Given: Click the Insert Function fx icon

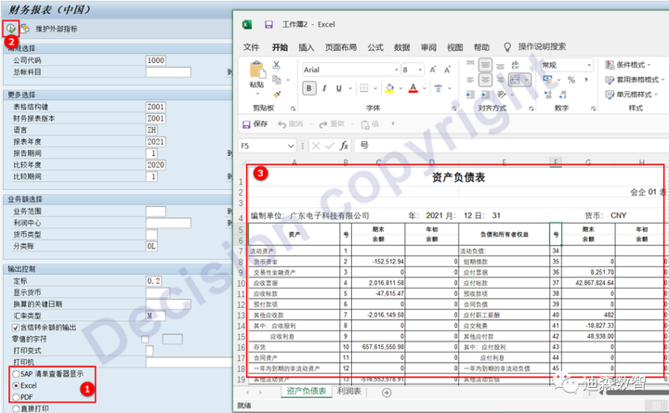Looking at the screenshot, I should point(344,146).
